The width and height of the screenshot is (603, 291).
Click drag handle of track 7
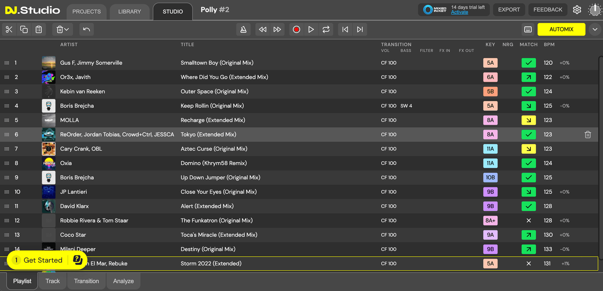click(x=6, y=149)
